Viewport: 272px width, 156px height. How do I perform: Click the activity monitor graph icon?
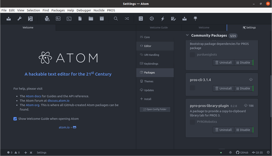click(58, 19)
